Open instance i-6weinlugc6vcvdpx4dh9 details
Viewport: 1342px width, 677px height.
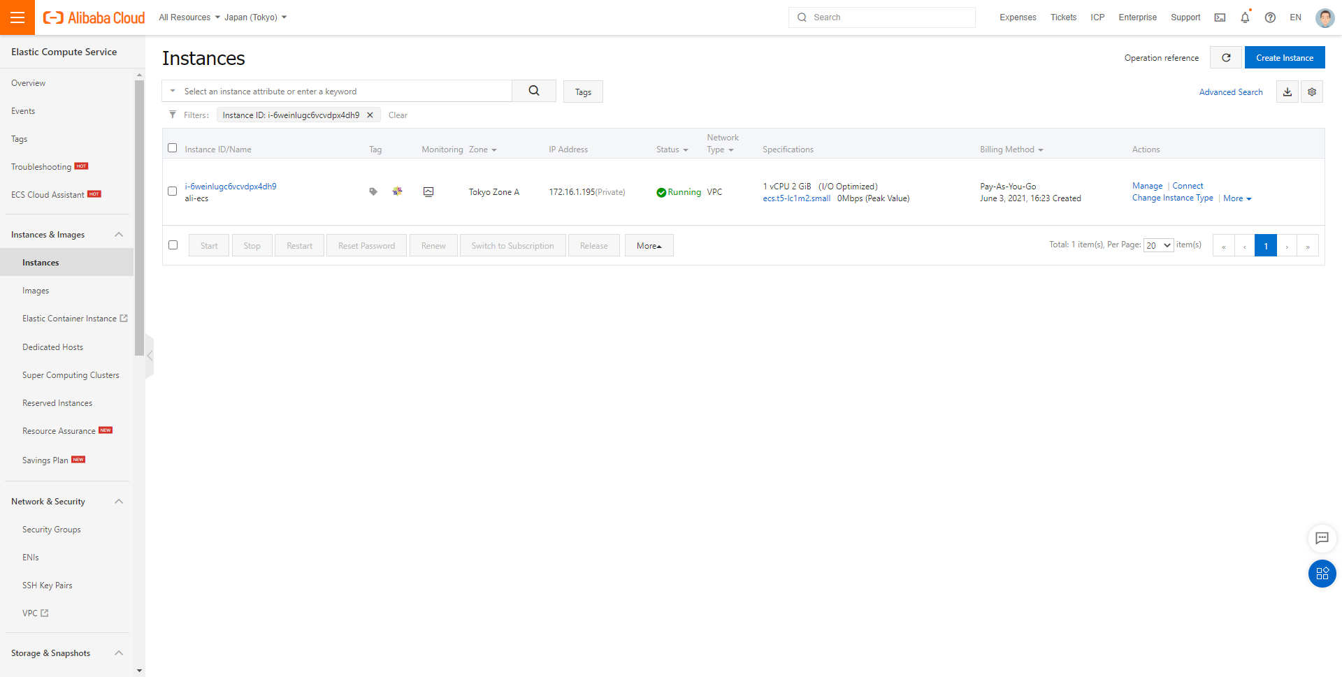[x=231, y=187]
